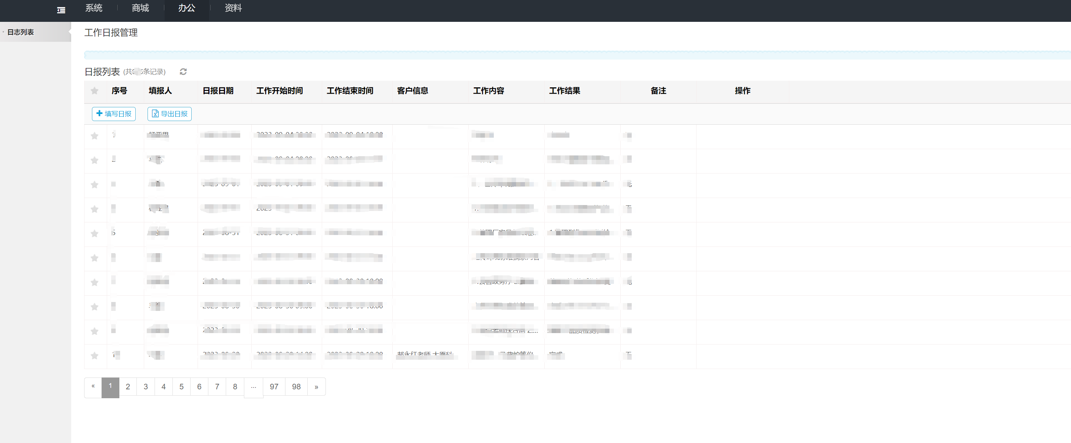Star the eighth report row
The image size is (1071, 443).
click(x=95, y=307)
